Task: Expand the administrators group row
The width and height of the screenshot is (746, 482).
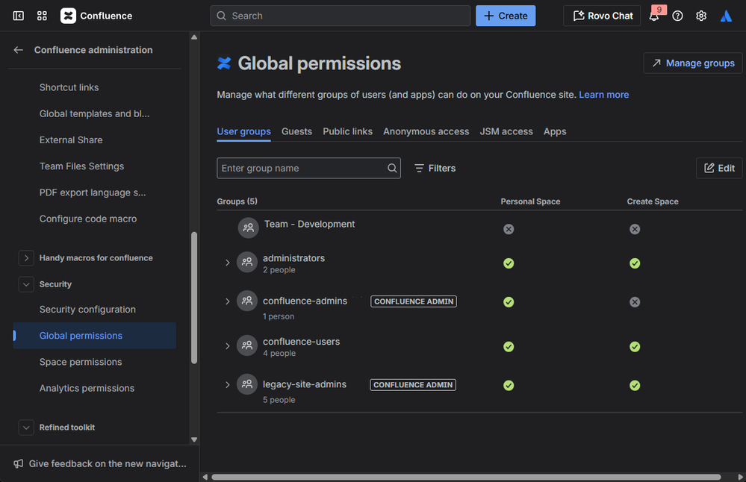Action: click(228, 263)
